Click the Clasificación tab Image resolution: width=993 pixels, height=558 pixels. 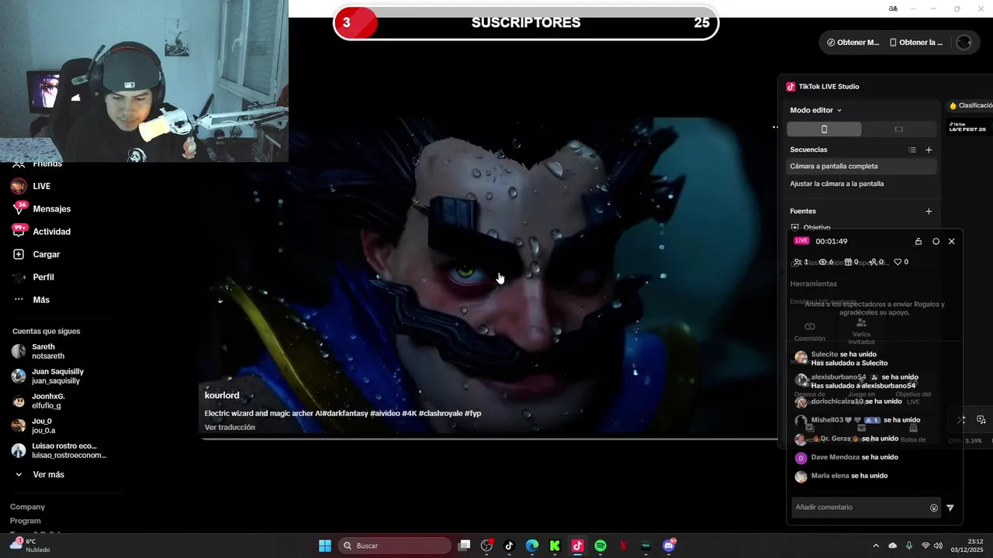pos(971,105)
